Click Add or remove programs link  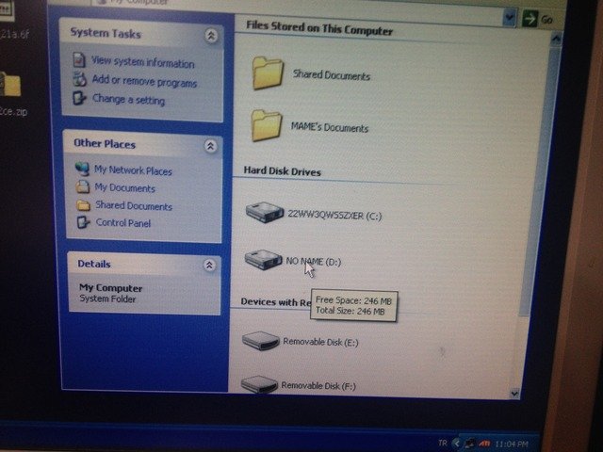point(143,81)
